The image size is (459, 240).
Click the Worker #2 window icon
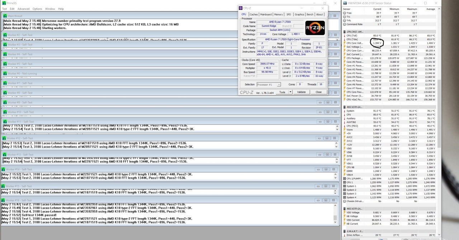(5, 35)
